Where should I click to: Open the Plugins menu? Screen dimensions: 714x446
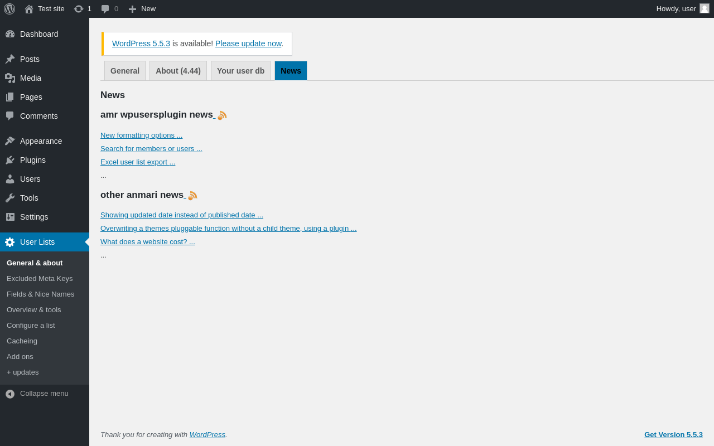[x=45, y=160]
